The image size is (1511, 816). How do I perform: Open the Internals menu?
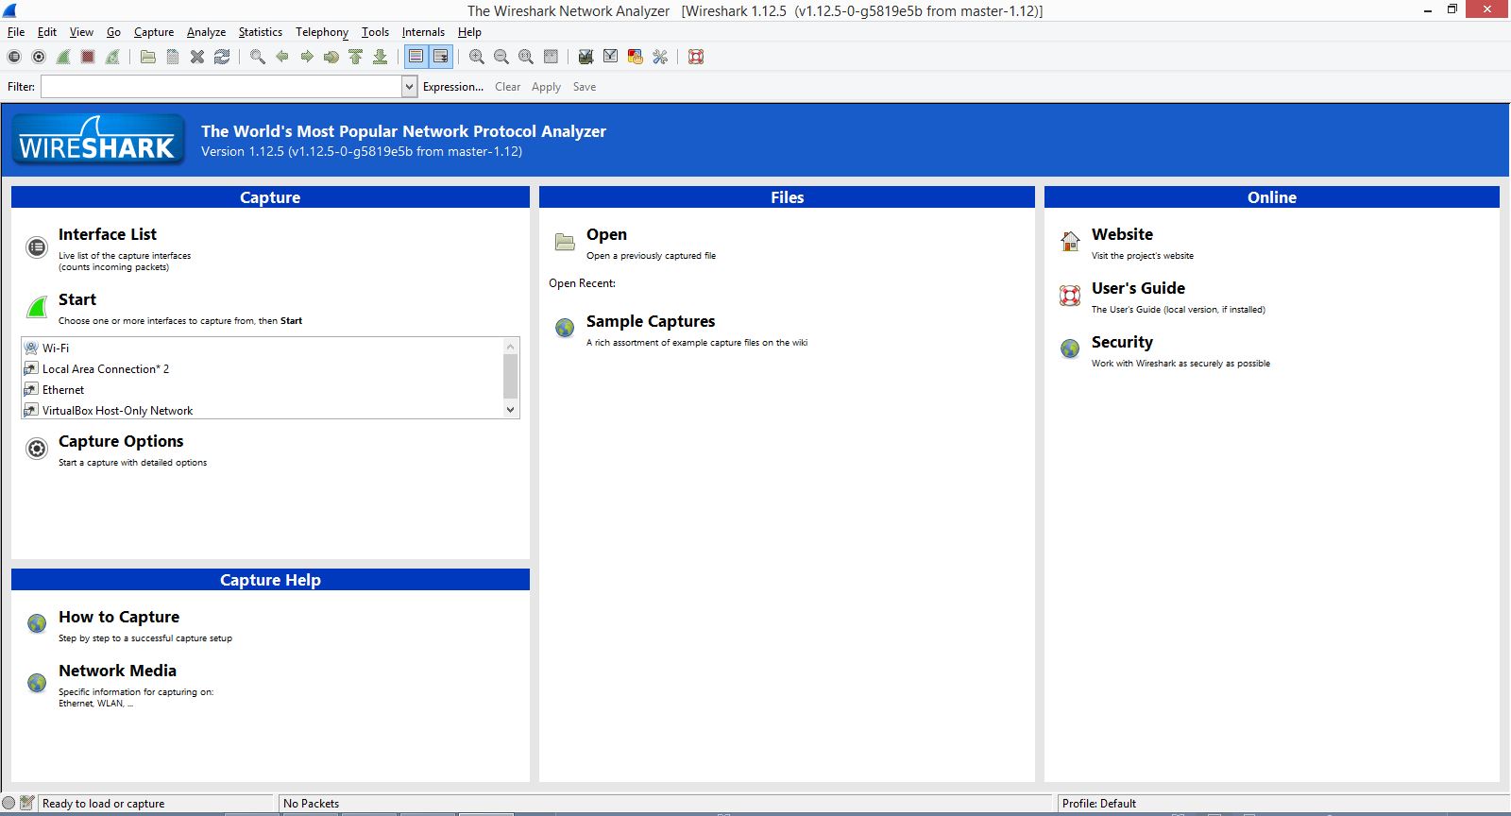[x=423, y=32]
